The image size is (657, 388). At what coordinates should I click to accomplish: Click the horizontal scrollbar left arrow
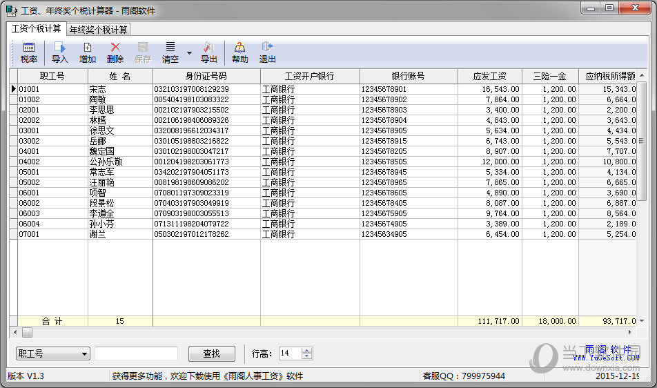[15, 333]
